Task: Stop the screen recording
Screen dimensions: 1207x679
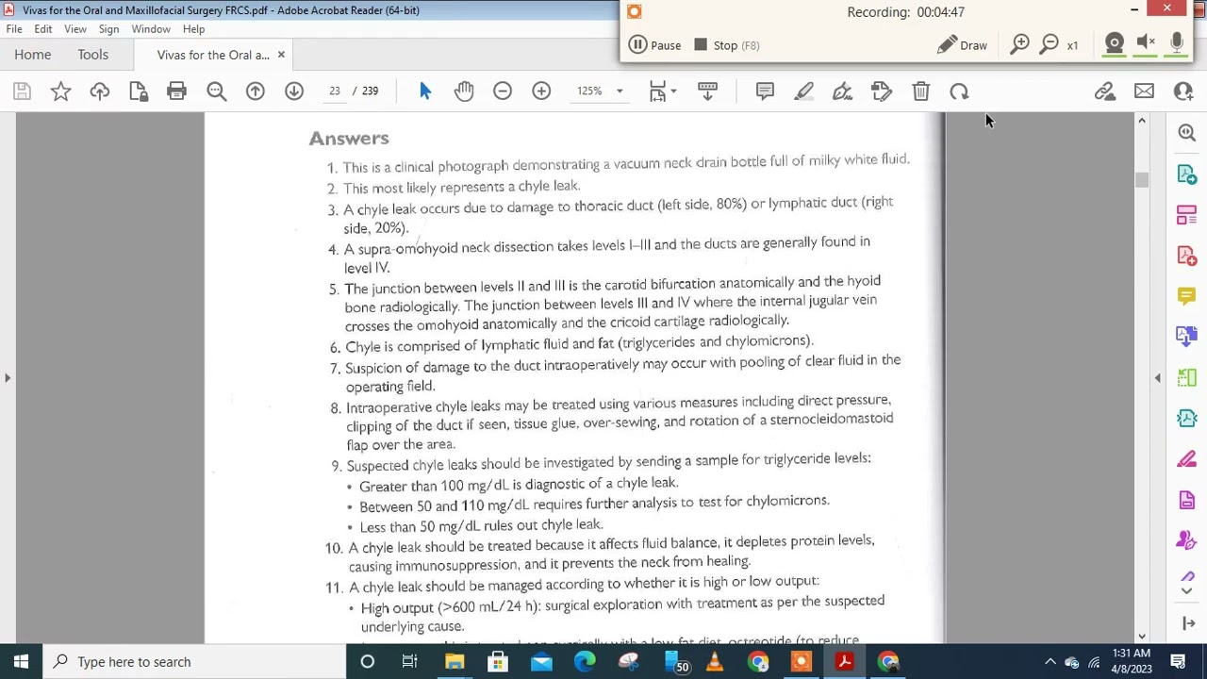Action: (x=727, y=45)
